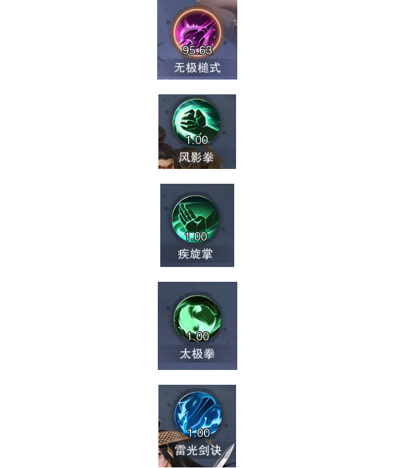Click the blue lightning 雷光剑诀 skill icon
The image size is (400, 468).
[198, 415]
